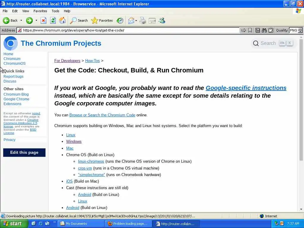The width and height of the screenshot is (304, 228).
Task: Click Internet Explorer quick launch icon
Action: pyautogui.click(x=40, y=224)
